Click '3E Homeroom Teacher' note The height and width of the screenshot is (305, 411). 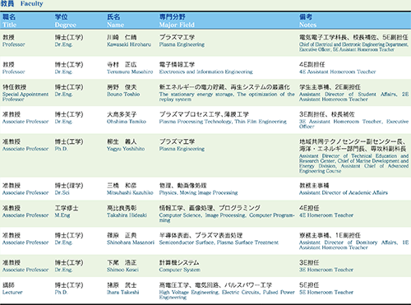(326, 270)
